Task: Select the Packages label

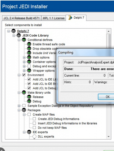Action: pyautogui.click(x=34, y=110)
